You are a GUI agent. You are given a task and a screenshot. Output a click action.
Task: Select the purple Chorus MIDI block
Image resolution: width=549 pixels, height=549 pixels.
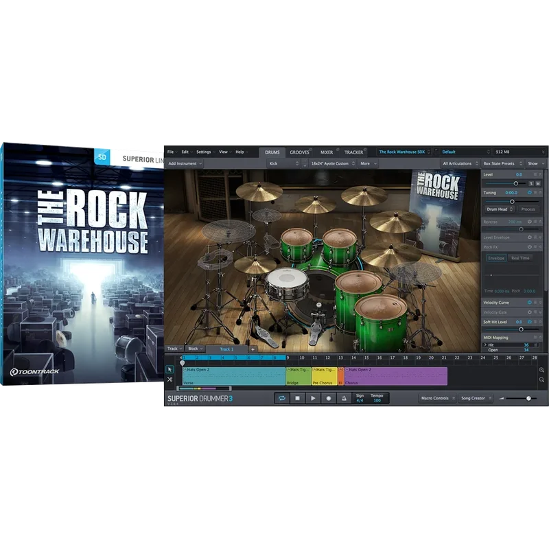396,376
